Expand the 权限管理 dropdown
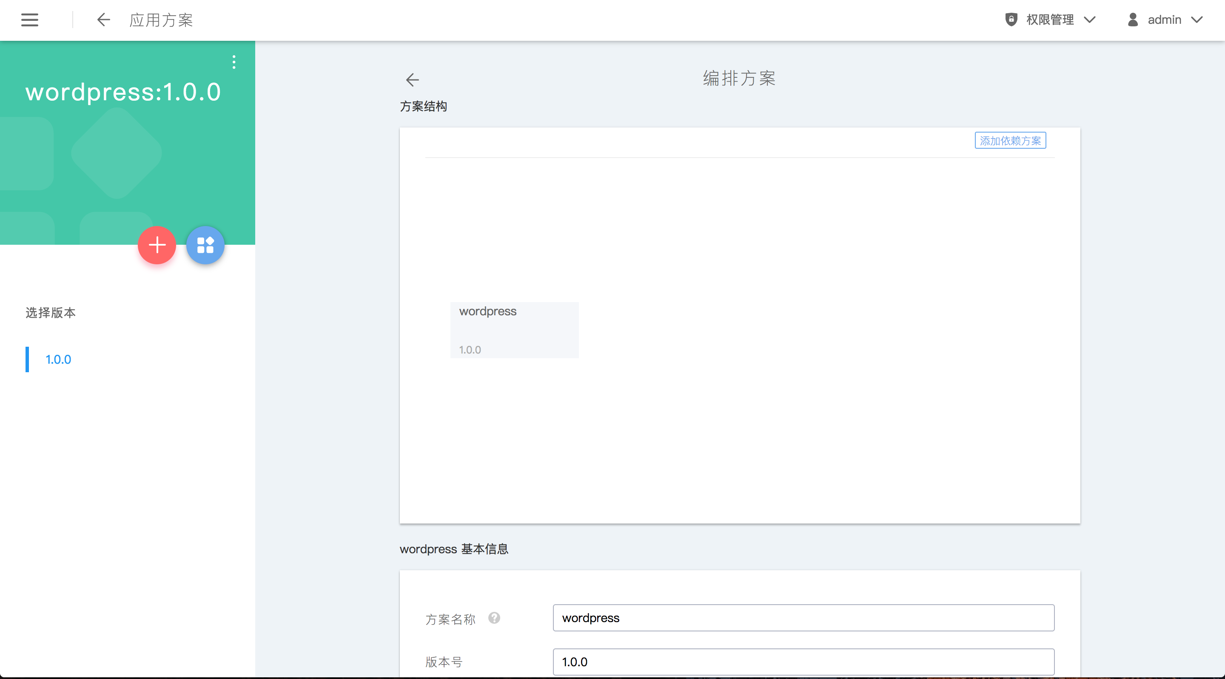 pos(1089,20)
